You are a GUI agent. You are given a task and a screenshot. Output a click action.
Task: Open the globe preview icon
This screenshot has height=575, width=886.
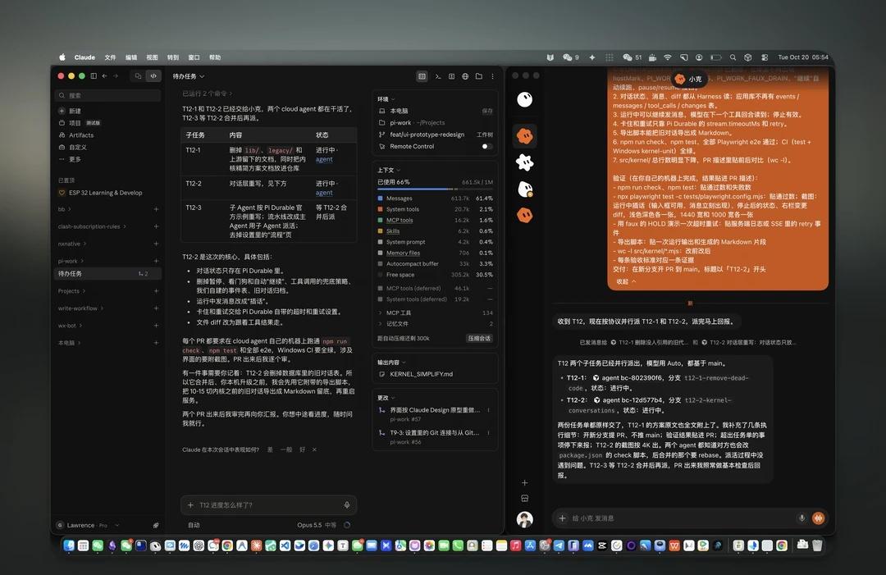pyautogui.click(x=465, y=76)
